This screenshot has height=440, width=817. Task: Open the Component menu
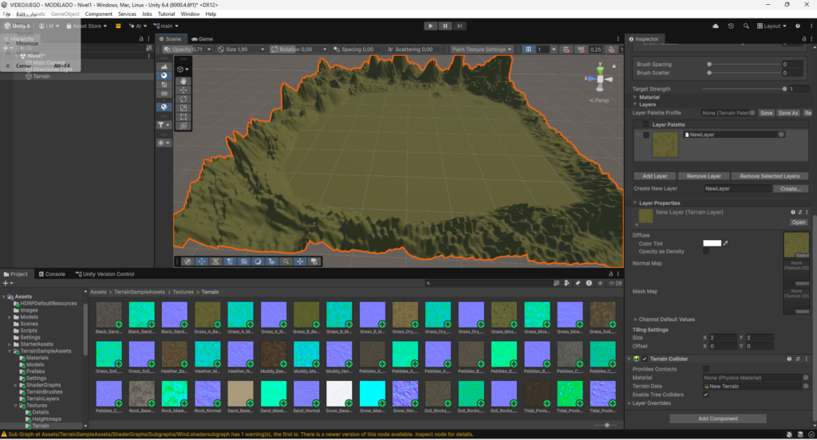coord(98,14)
